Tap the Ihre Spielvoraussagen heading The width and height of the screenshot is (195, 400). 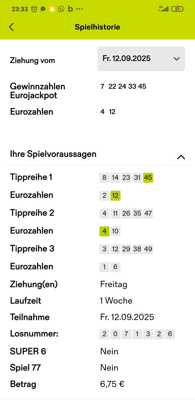tap(53, 154)
